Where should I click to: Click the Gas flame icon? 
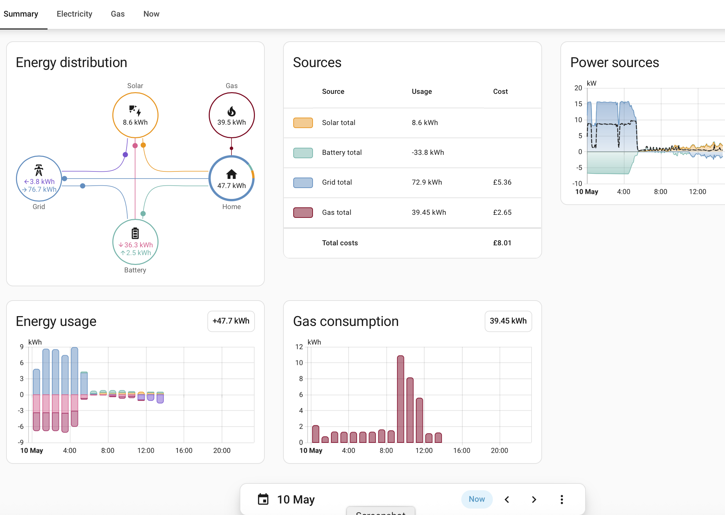(x=231, y=111)
